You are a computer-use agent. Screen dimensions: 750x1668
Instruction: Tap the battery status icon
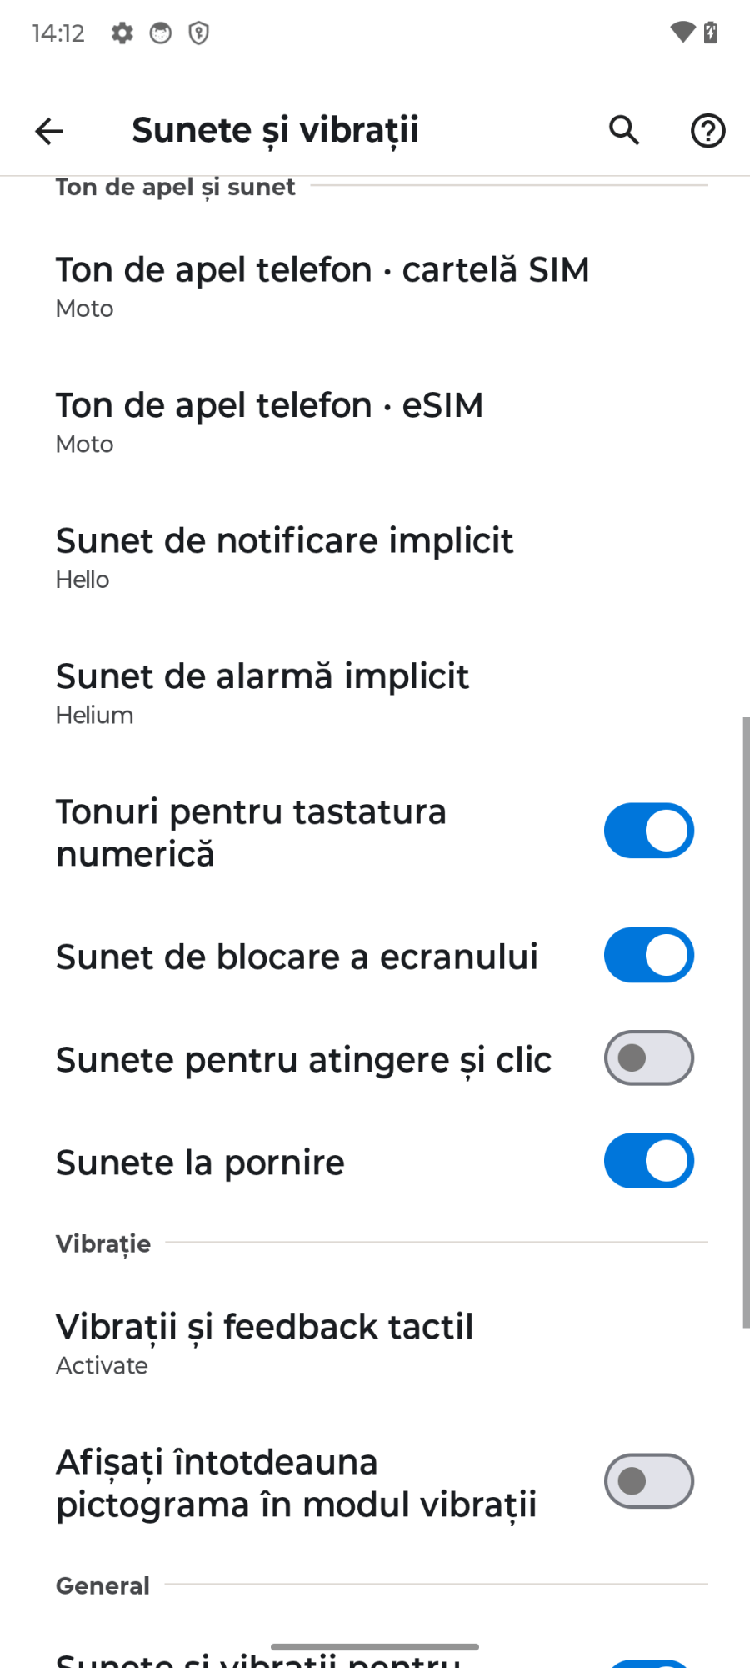point(711,33)
